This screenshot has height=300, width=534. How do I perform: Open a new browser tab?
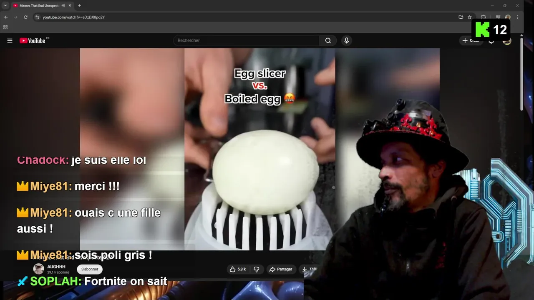click(x=79, y=5)
